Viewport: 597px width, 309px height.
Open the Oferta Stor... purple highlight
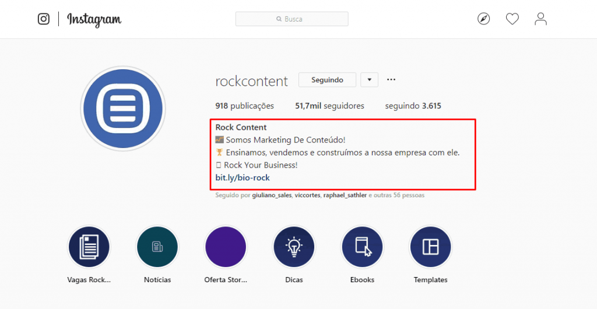coord(226,247)
